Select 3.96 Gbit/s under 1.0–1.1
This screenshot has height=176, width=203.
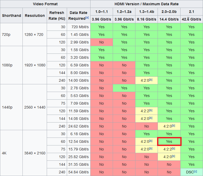(x=102, y=19)
